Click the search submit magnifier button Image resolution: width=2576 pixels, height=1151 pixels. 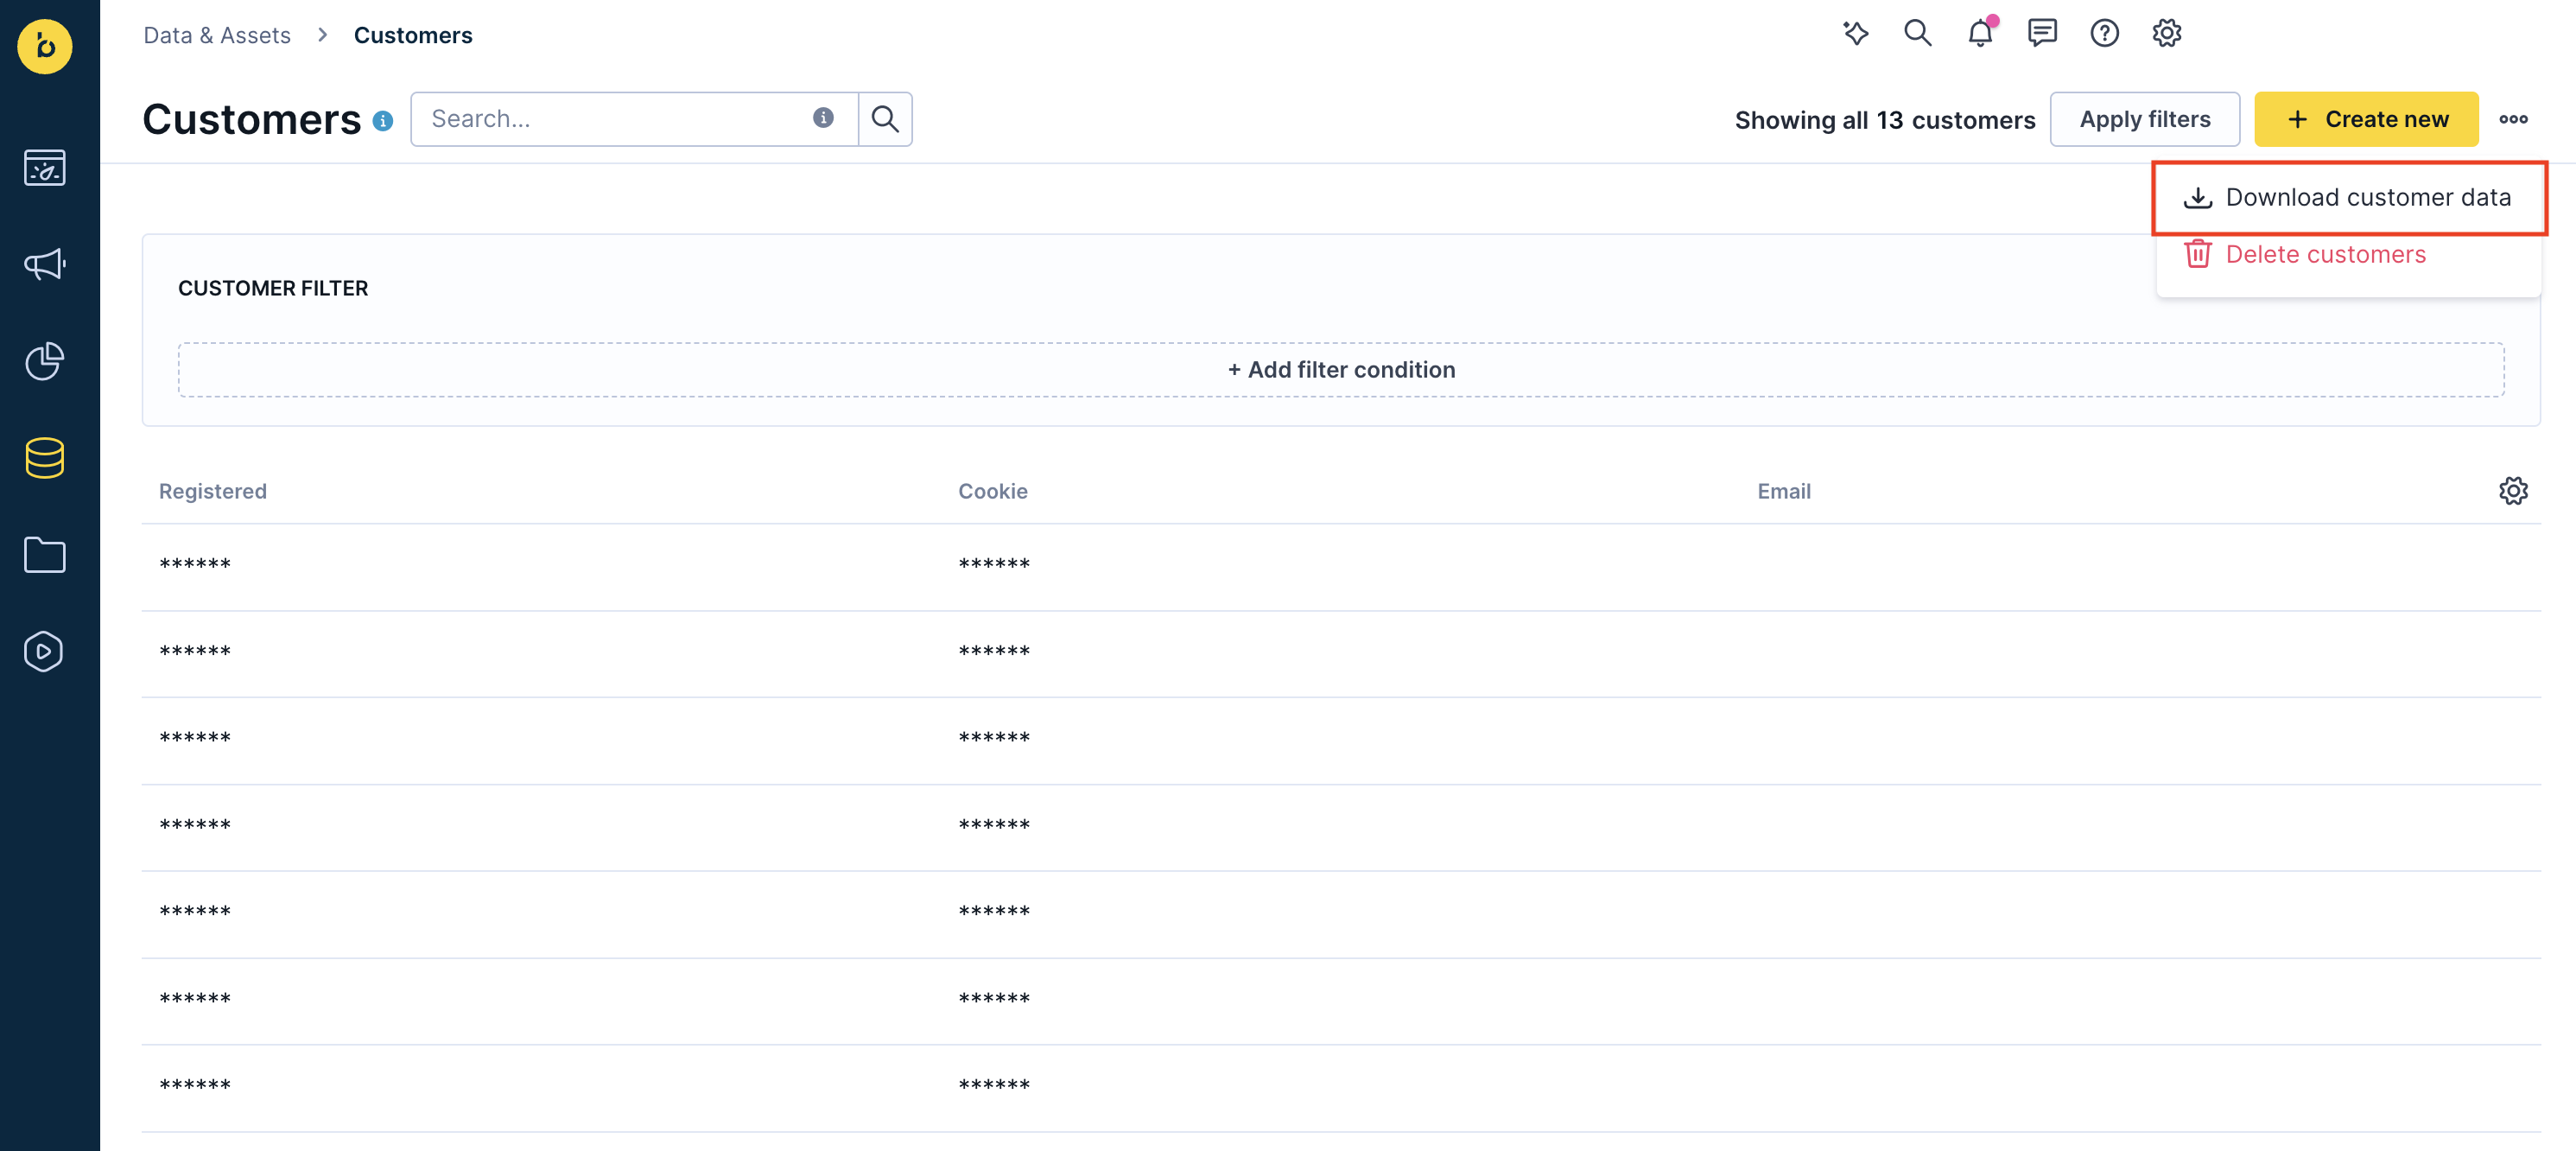click(885, 119)
